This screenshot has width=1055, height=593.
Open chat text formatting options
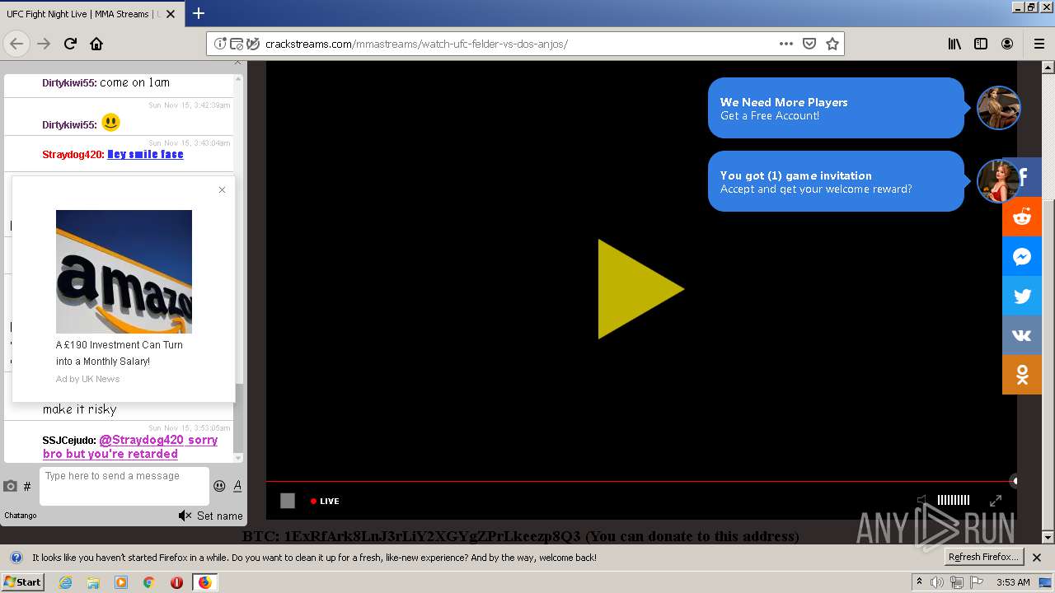(x=237, y=486)
